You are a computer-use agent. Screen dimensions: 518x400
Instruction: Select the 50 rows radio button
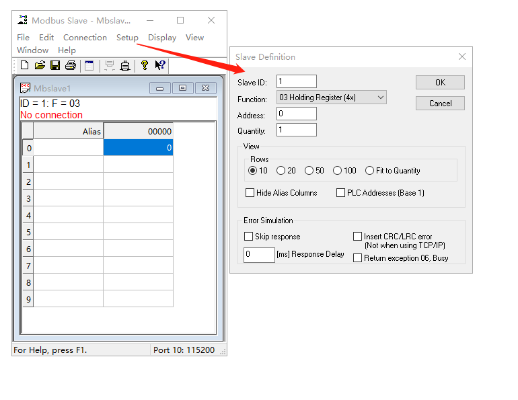pos(309,171)
